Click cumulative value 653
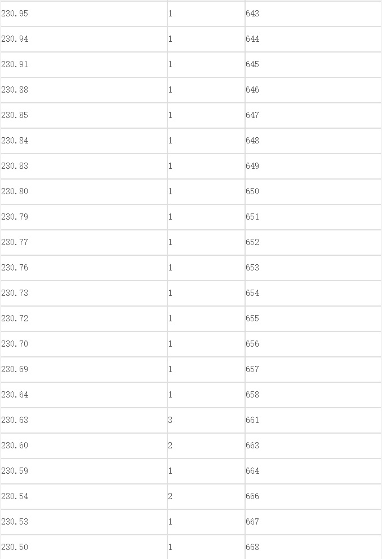This screenshot has width=382, height=559. tap(313, 268)
